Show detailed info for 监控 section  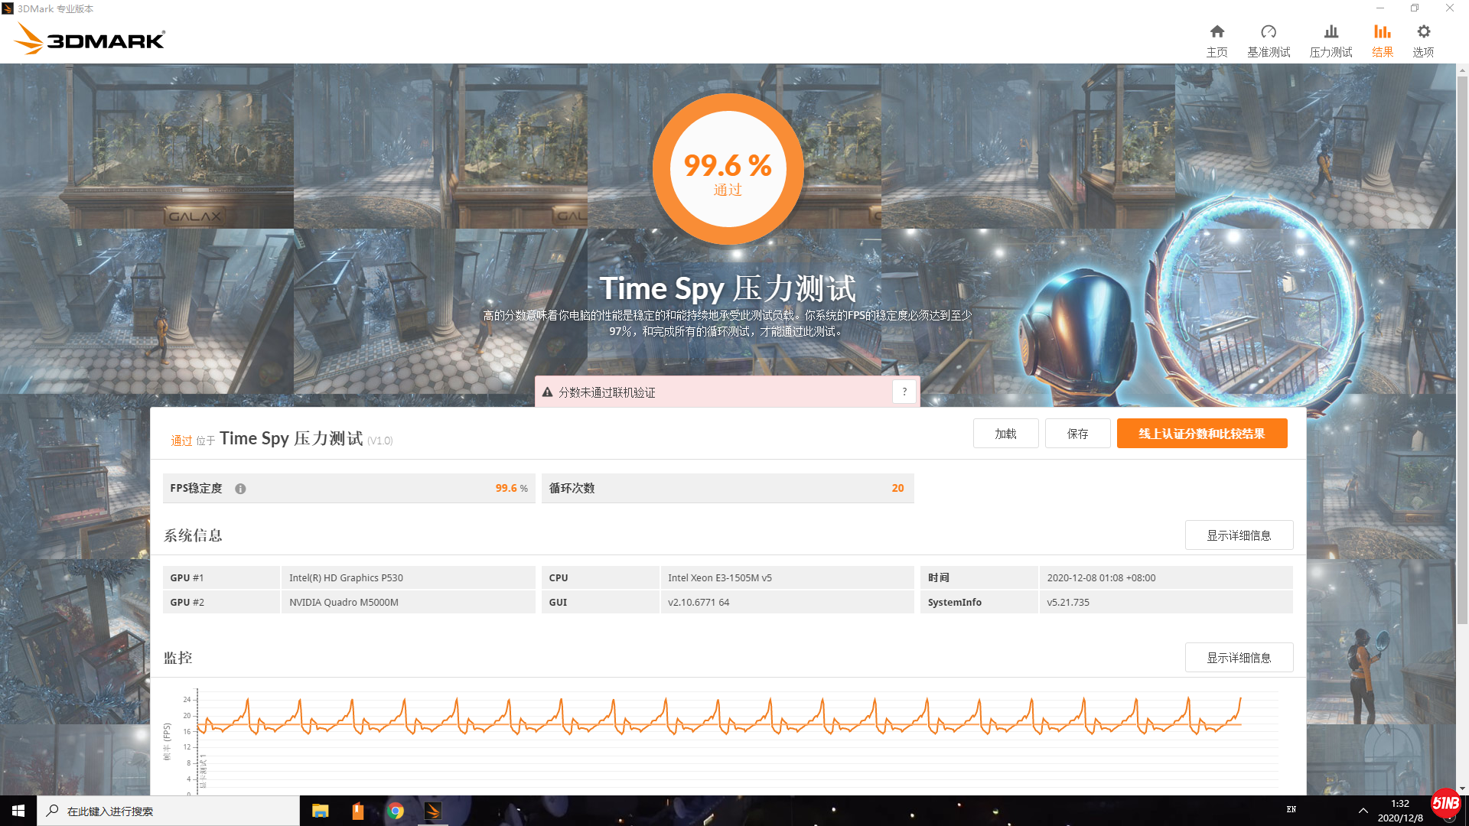1239,658
